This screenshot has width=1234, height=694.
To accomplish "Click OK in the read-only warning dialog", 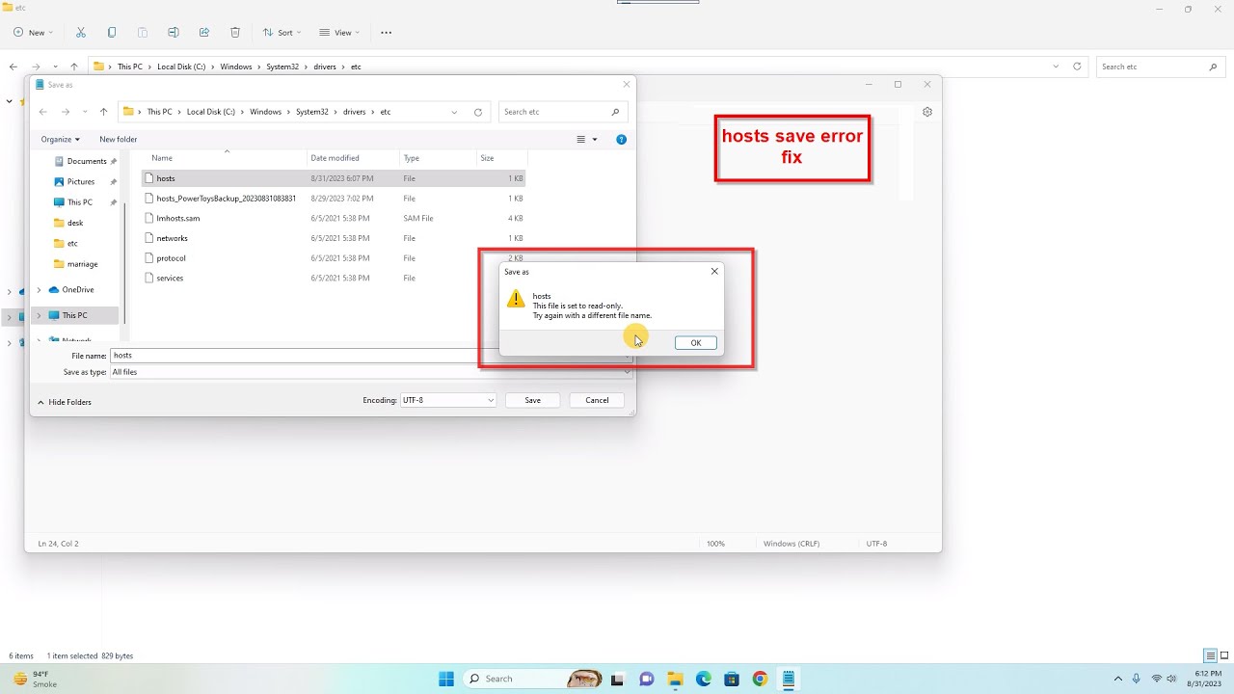I will pos(695,342).
